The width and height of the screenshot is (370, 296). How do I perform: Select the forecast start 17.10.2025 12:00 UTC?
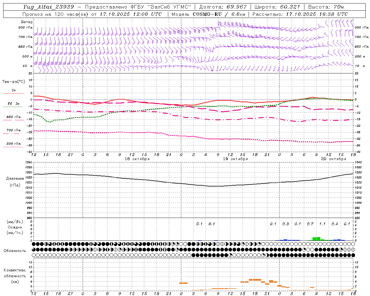131,14
